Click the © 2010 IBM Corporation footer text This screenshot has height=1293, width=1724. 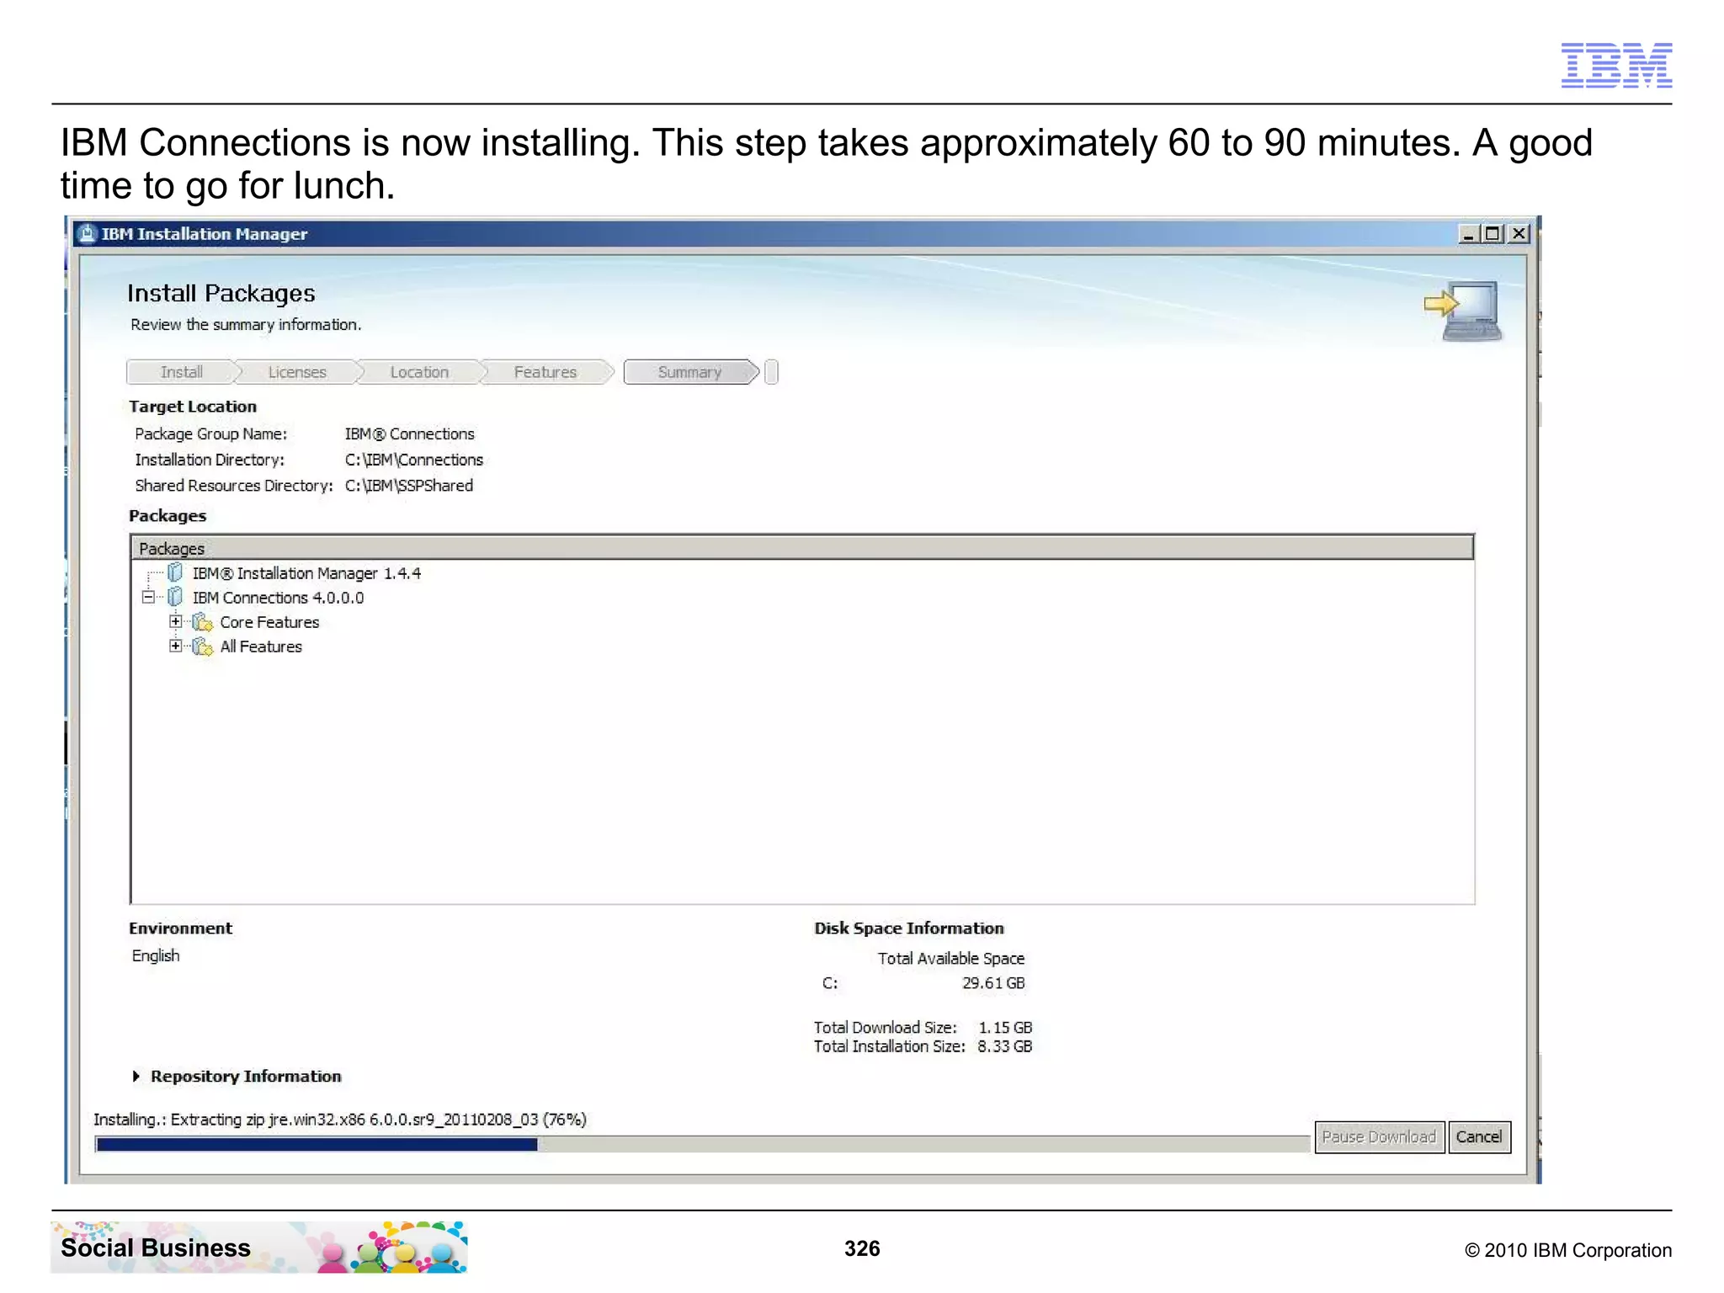pos(1567,1250)
